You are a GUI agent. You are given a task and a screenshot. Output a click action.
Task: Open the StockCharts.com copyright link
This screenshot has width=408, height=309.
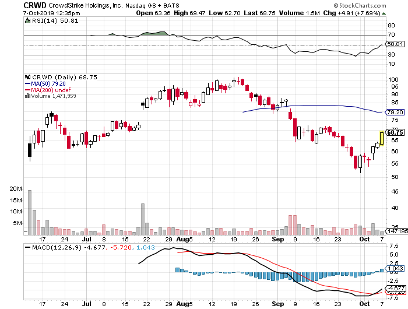click(360, 5)
